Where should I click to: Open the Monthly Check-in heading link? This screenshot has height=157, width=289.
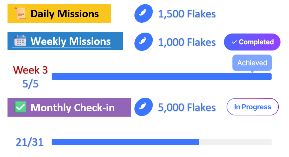73,108
